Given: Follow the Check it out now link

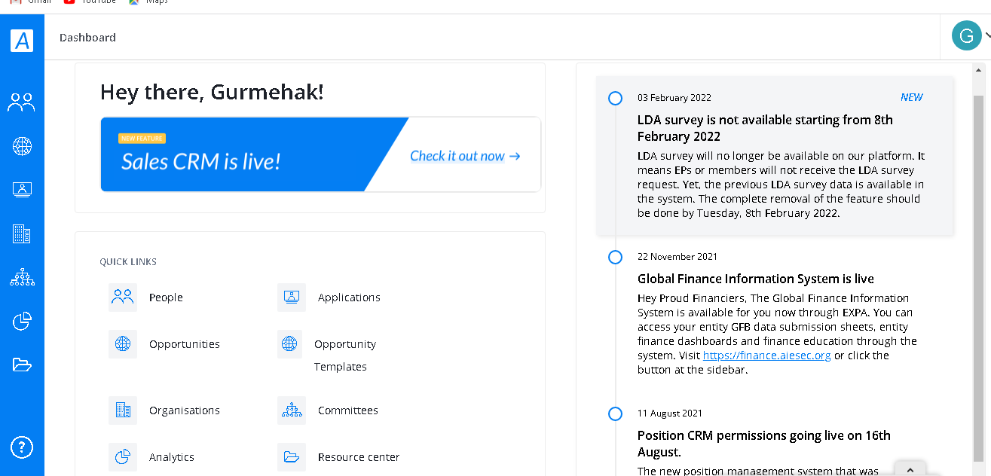Looking at the screenshot, I should [x=465, y=156].
